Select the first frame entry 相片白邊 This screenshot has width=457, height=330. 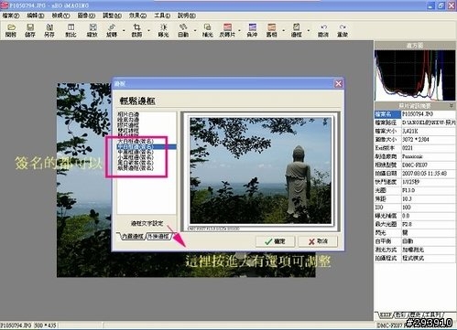point(128,114)
